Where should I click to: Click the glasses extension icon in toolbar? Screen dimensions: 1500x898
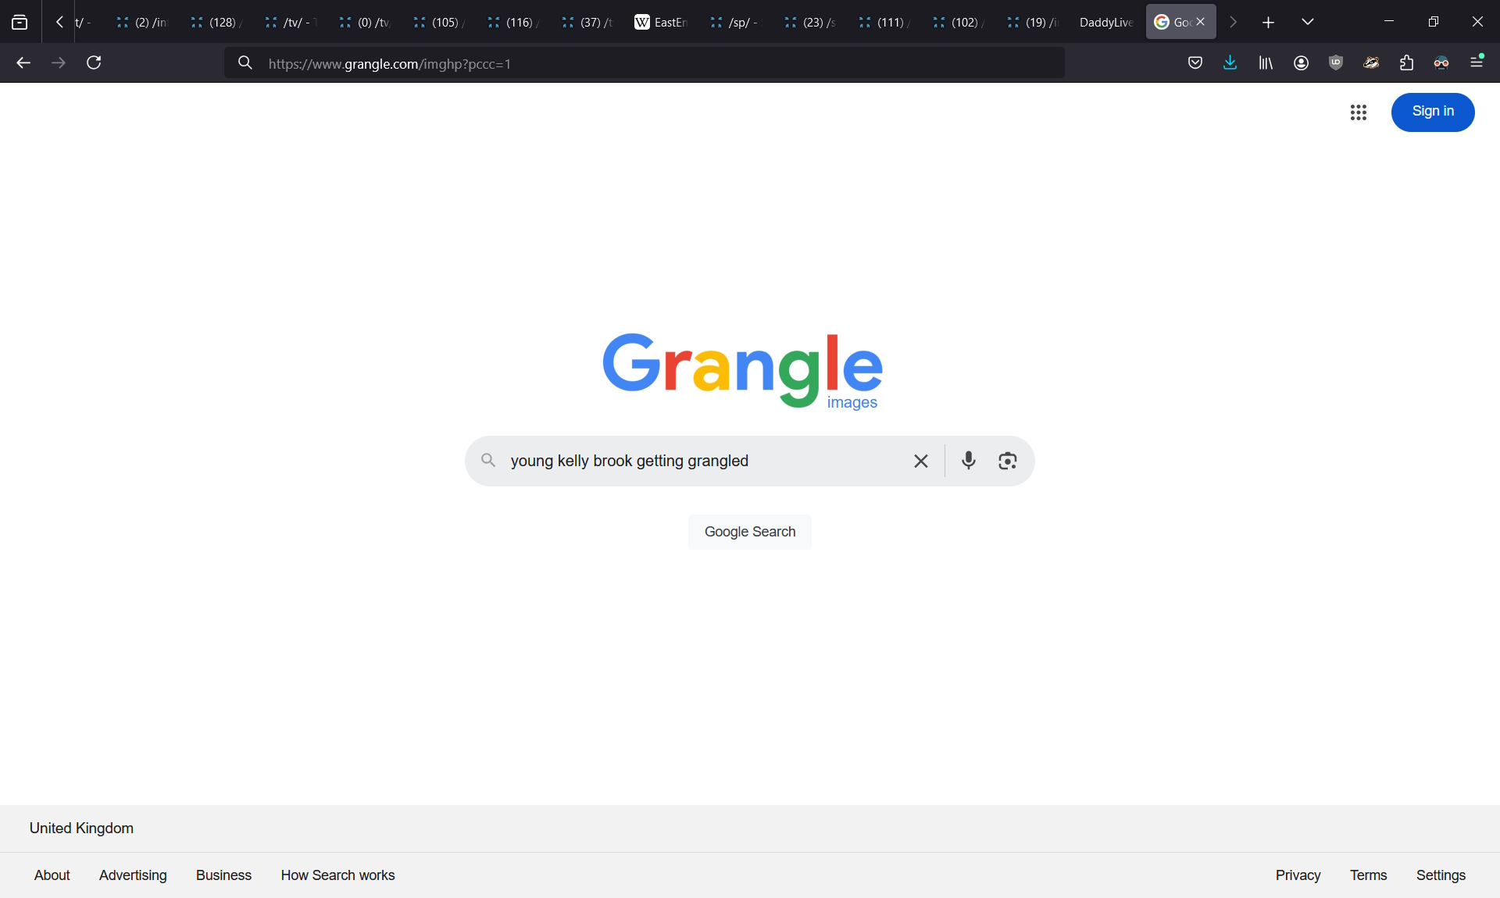(1441, 62)
